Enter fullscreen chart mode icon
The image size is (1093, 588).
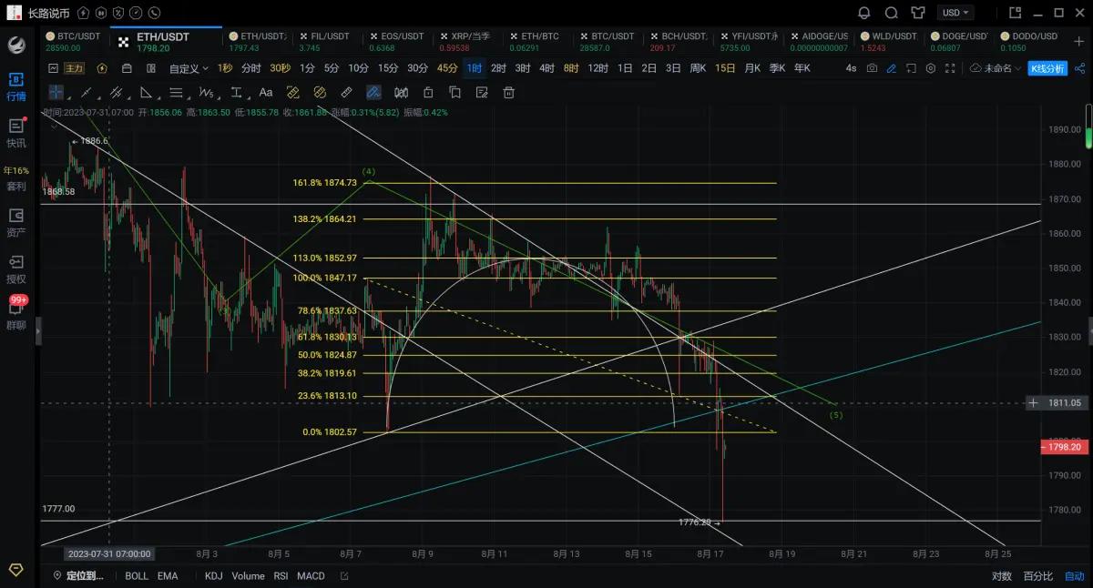click(950, 68)
